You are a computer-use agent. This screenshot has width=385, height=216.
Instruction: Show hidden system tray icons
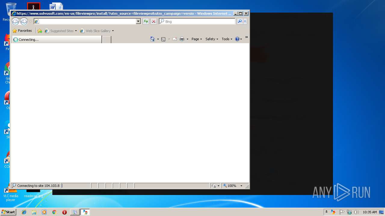click(326, 212)
